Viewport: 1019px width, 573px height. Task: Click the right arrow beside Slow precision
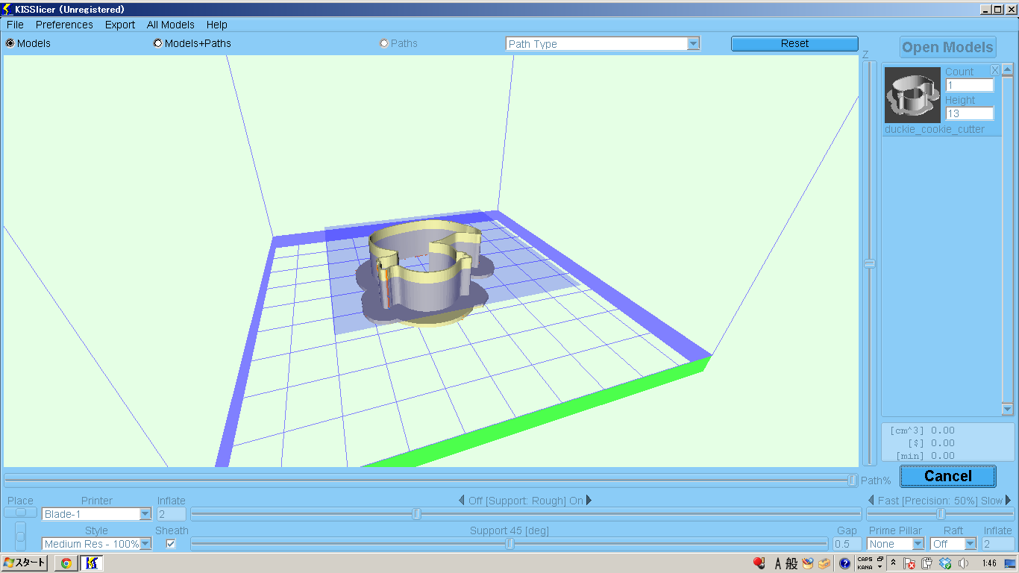coord(1009,501)
